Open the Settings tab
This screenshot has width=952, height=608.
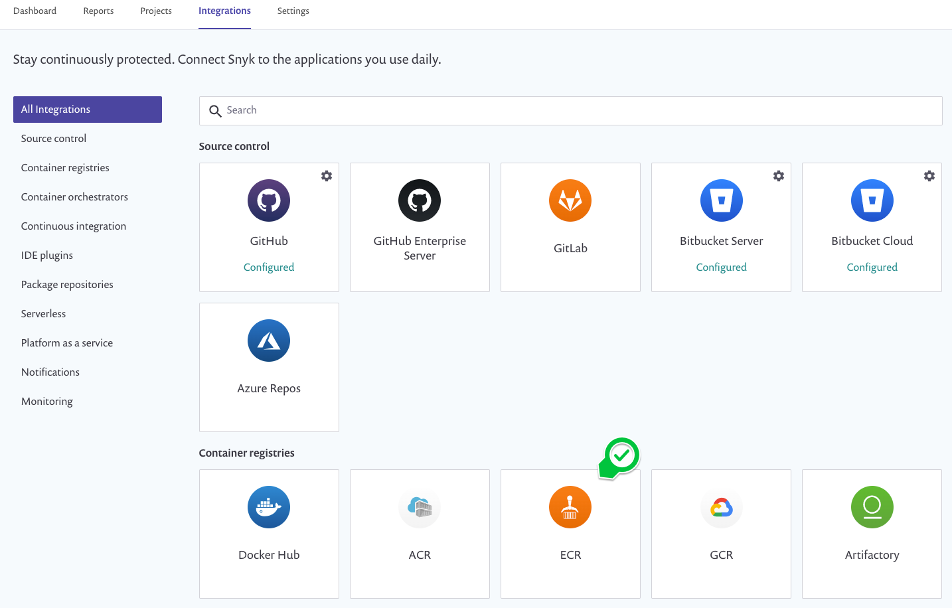[293, 11]
